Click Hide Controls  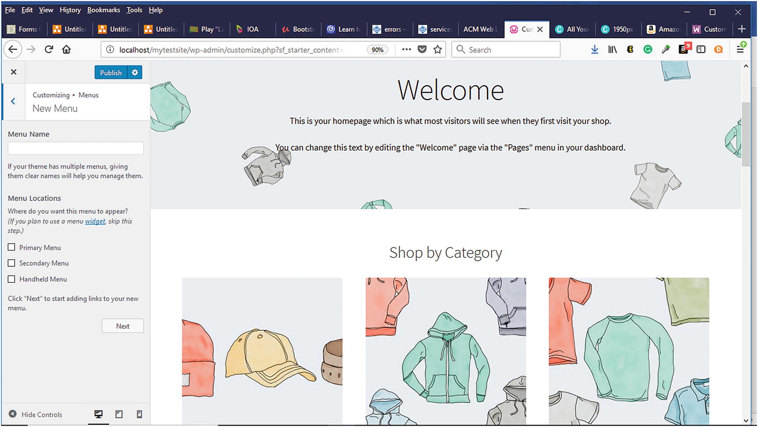[x=36, y=414]
